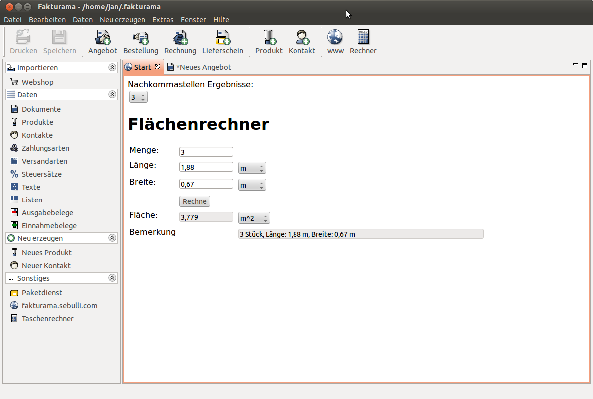Click into the Menge input field
The height and width of the screenshot is (399, 593).
click(x=206, y=152)
